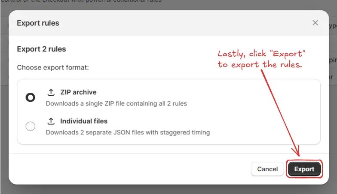Click the "Export rules" dialog title

38,23
